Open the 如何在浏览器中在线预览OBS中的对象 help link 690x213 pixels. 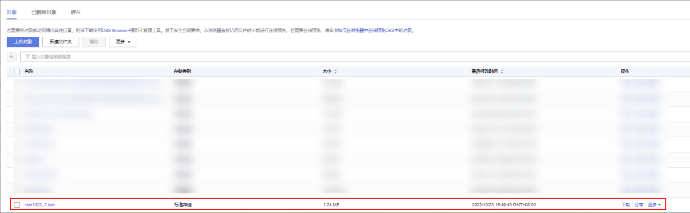(375, 31)
